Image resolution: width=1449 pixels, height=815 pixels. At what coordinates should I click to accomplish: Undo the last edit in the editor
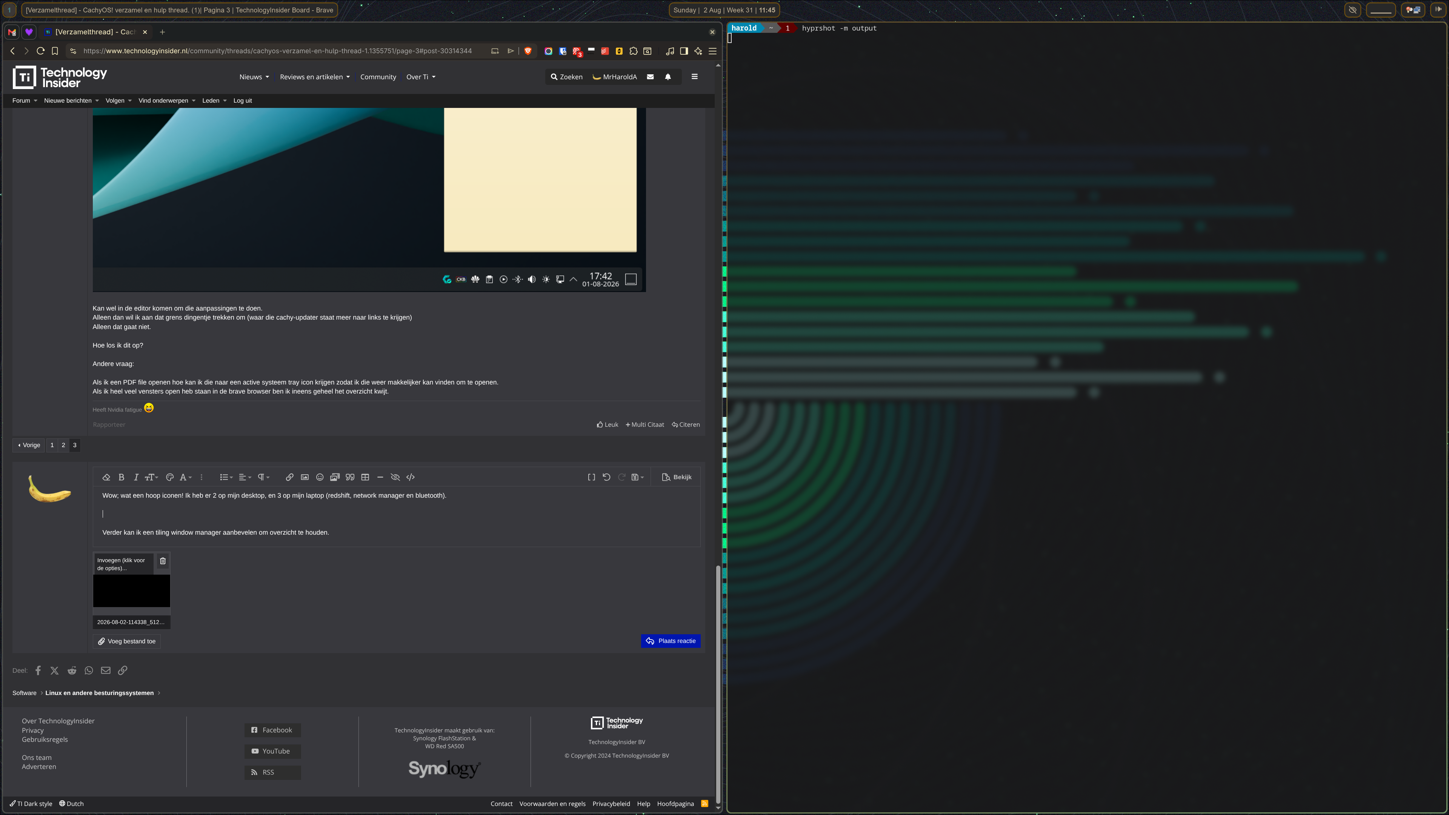point(606,478)
